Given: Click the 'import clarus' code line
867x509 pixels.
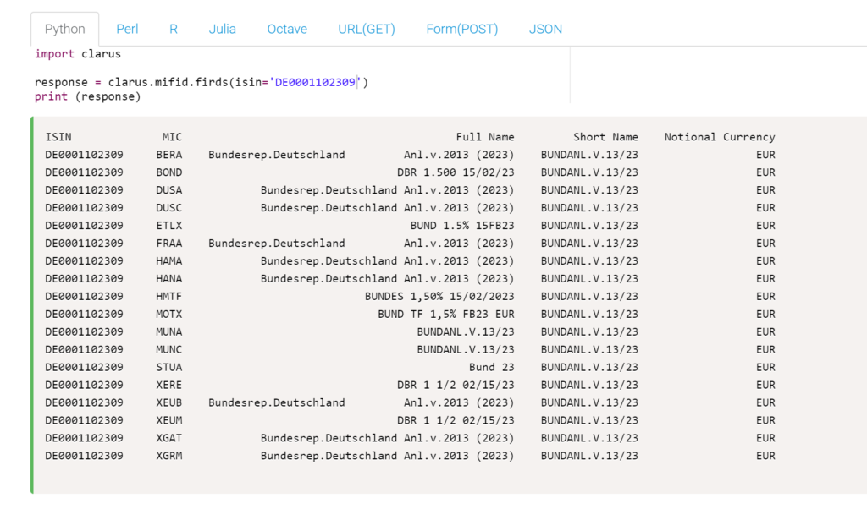Looking at the screenshot, I should tap(77, 53).
